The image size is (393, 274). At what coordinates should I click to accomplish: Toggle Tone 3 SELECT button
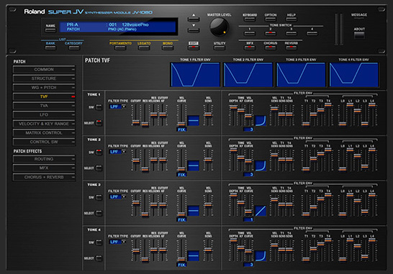[x=99, y=213]
